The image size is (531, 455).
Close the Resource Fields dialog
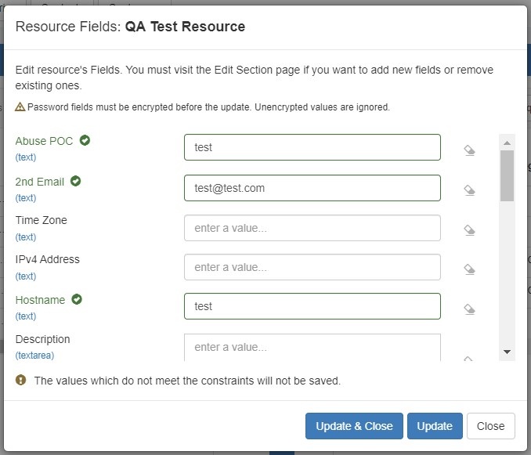(490, 426)
